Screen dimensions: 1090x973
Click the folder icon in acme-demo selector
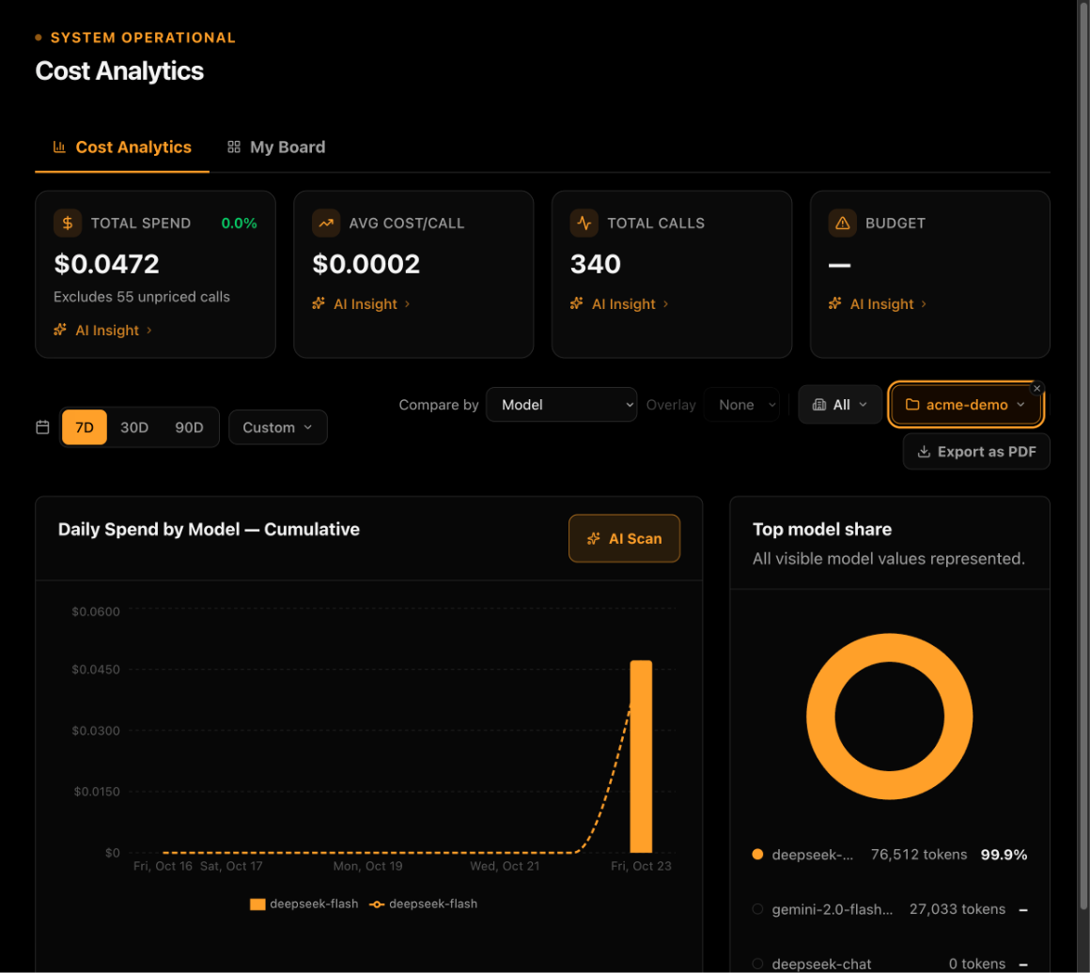click(x=912, y=405)
